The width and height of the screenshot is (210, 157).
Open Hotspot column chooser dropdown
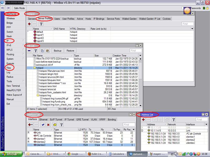coord(192,29)
